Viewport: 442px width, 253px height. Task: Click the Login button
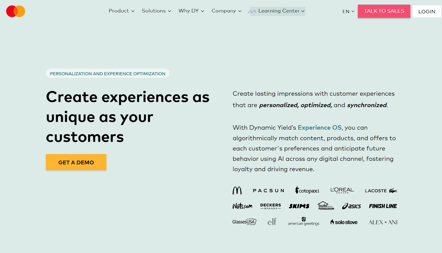pyautogui.click(x=427, y=12)
